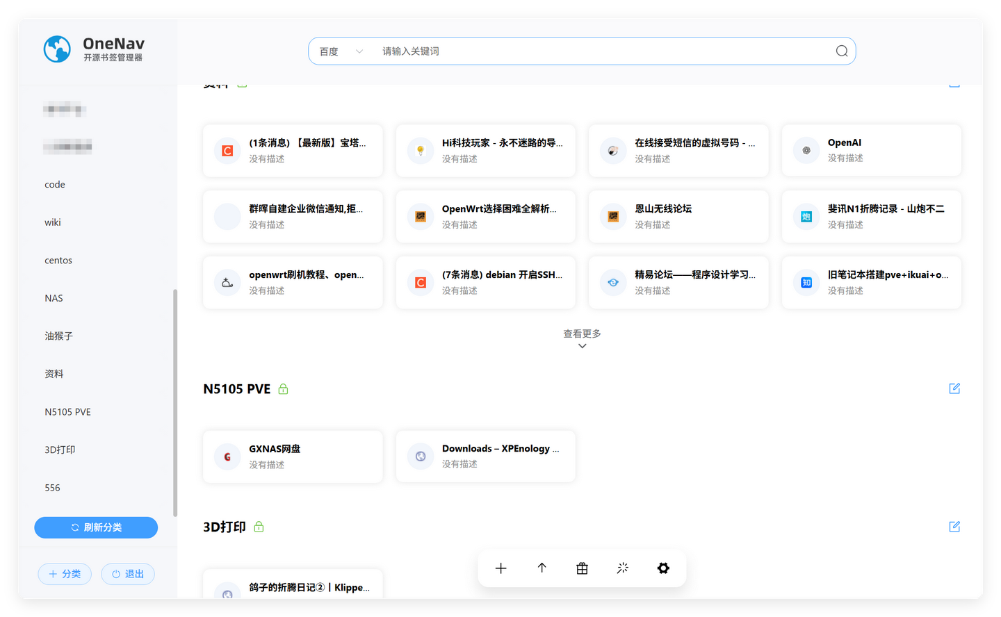This screenshot has width=1001, height=617.
Task: Click the OneNav globe logo
Action: (56, 49)
